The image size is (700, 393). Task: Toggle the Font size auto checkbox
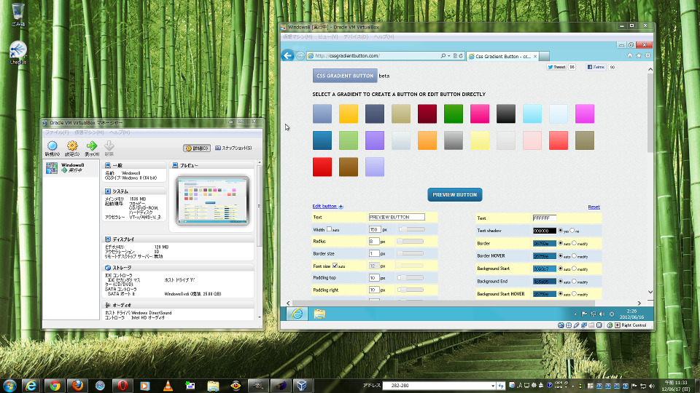335,266
